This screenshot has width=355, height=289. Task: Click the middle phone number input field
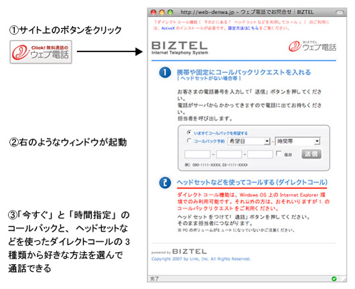pos(229,155)
